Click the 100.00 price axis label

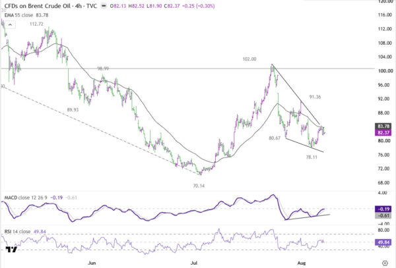(x=385, y=71)
